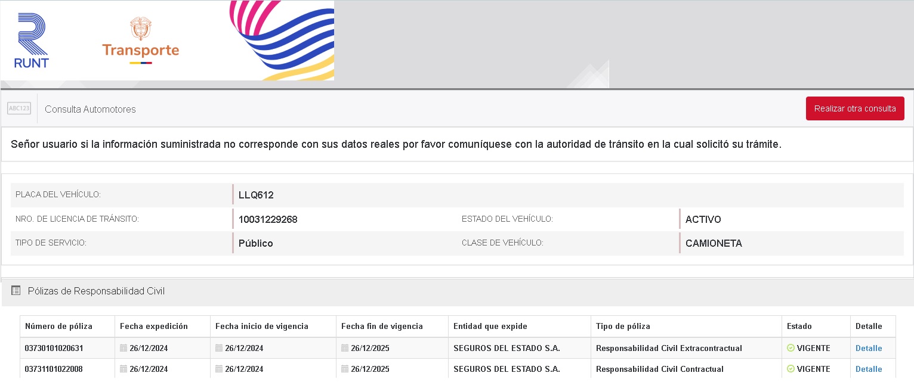Click calendar icon in first row's Fecha inicio de vigencia
Screen dimensions: 914x382
coord(219,348)
